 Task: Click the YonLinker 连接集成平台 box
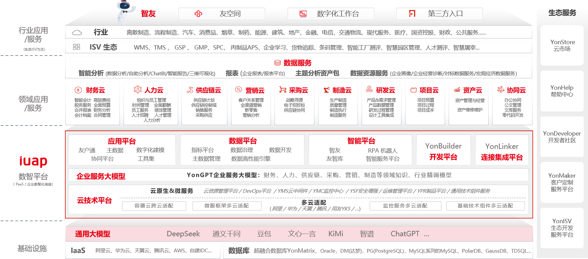[502, 150]
